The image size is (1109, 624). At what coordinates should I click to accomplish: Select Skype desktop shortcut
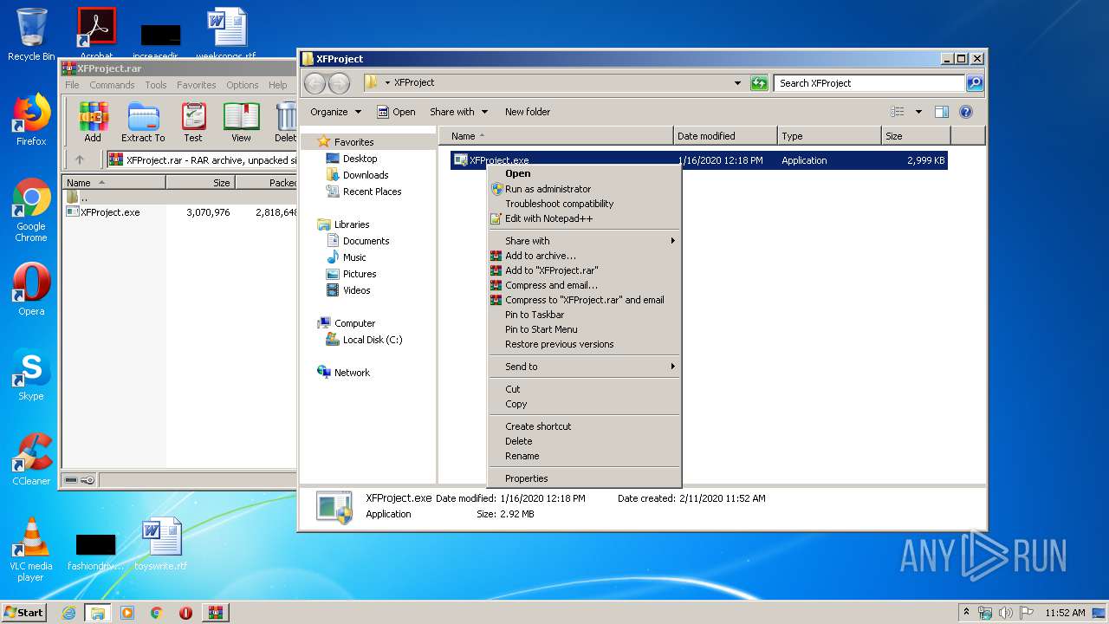31,374
